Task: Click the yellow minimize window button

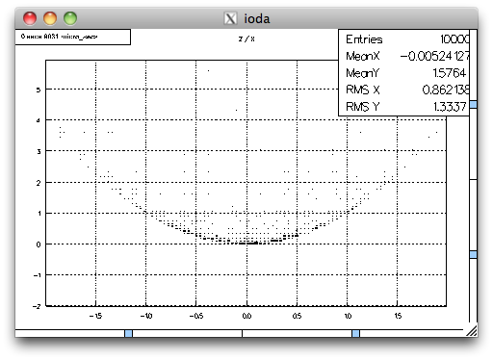Action: pos(50,18)
